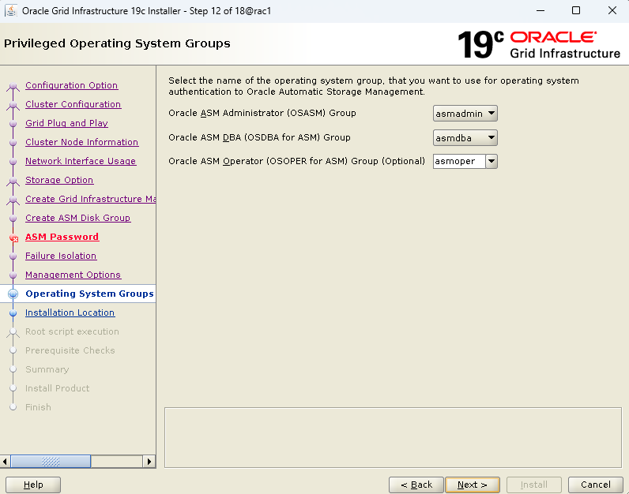Open the OSASM Group asmadmin dropdown
The height and width of the screenshot is (494, 629).
point(465,114)
